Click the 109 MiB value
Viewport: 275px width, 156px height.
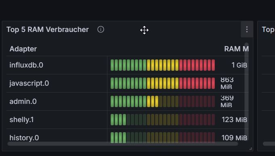234,138
